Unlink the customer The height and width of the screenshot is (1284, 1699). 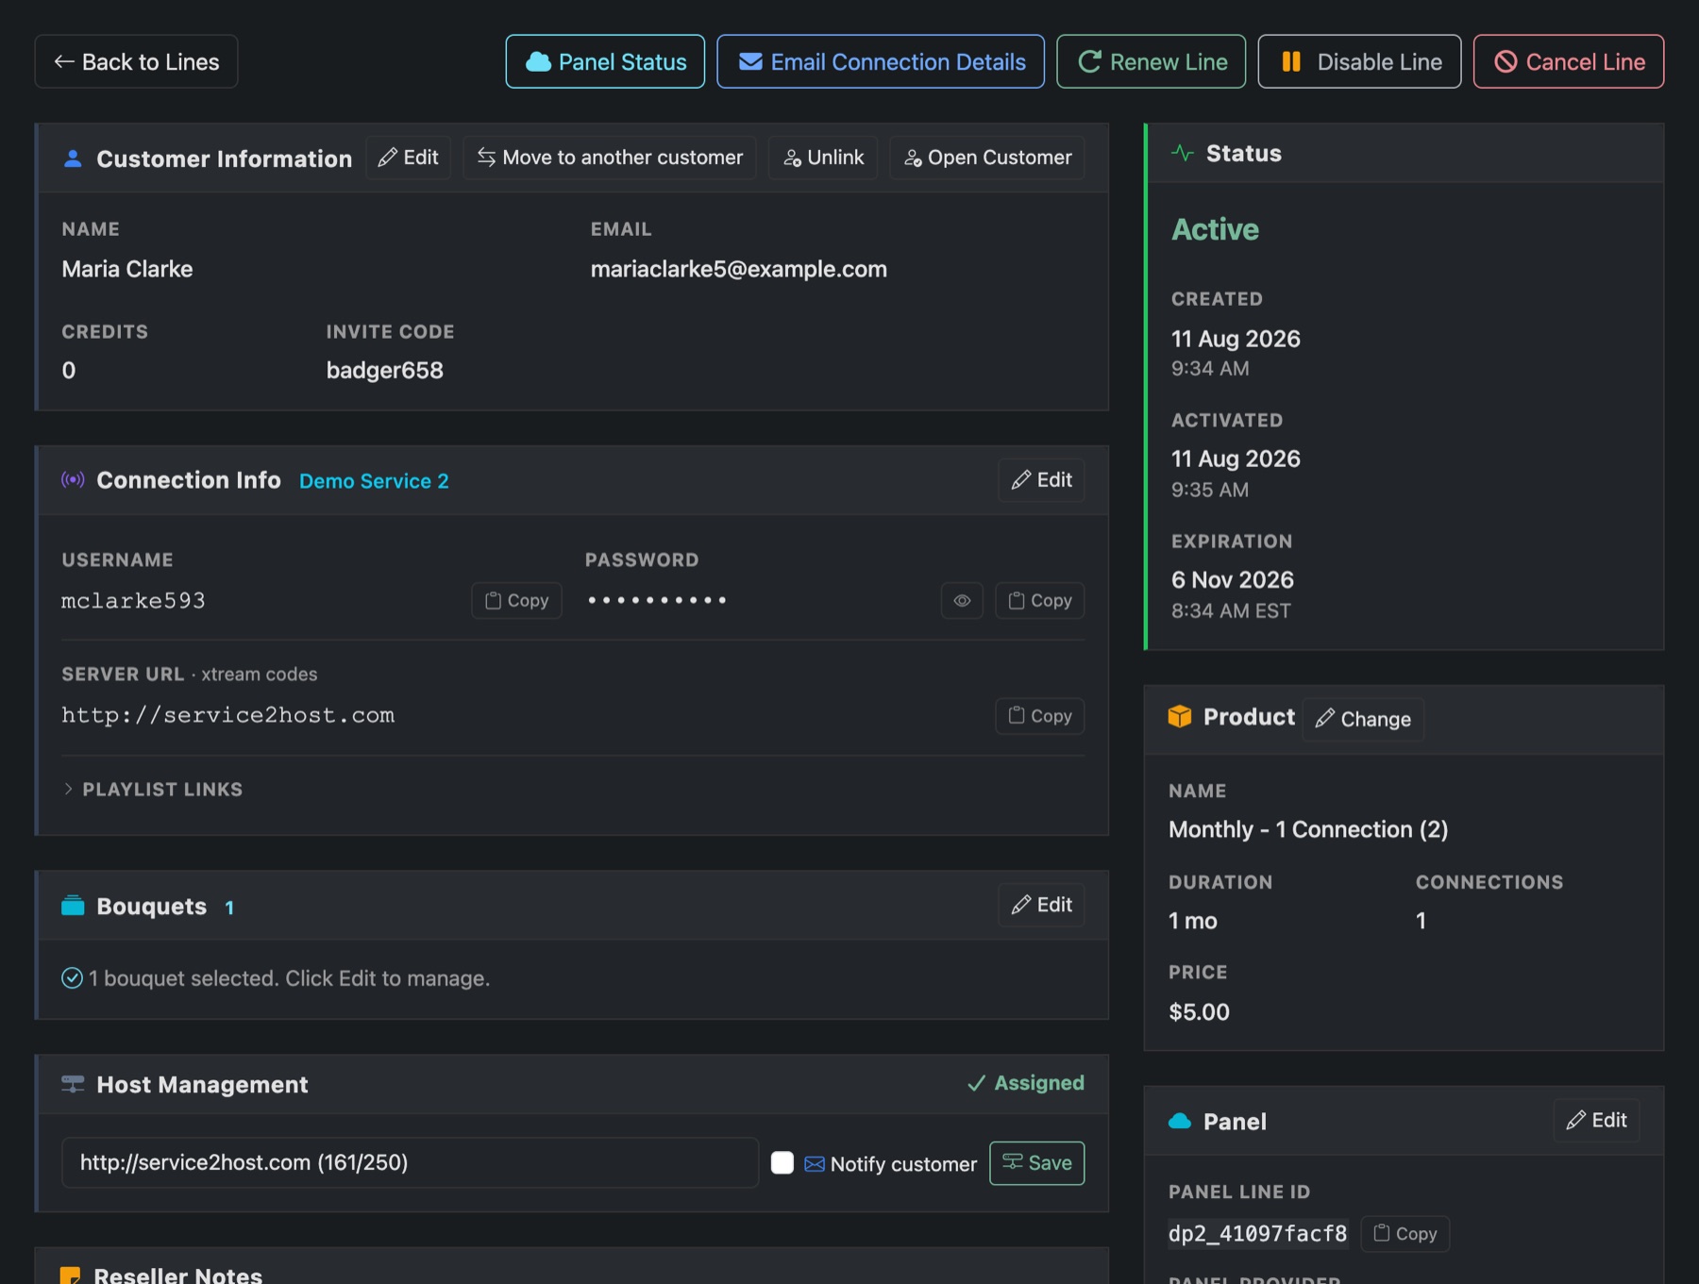823,158
